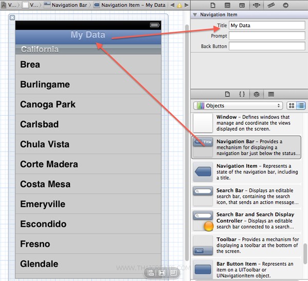Select the Carlsbad table row
The image size is (308, 281).
pyautogui.click(x=88, y=124)
